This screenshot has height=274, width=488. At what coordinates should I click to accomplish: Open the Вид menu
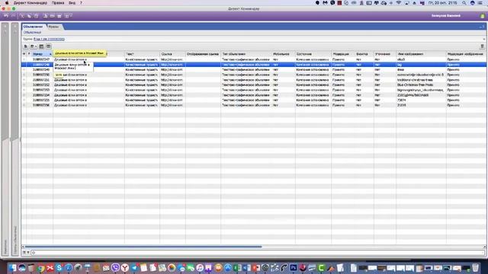[x=72, y=3]
